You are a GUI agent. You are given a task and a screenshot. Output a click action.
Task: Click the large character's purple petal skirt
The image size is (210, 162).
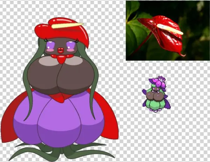click(59, 119)
